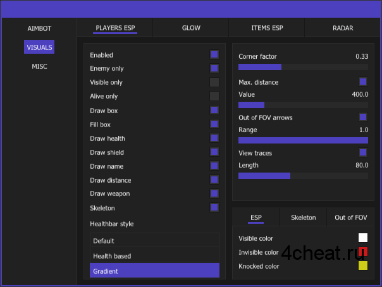Viewport: 382px width, 287px height.
Task: Enable the Visible only checkbox
Action: (214, 82)
